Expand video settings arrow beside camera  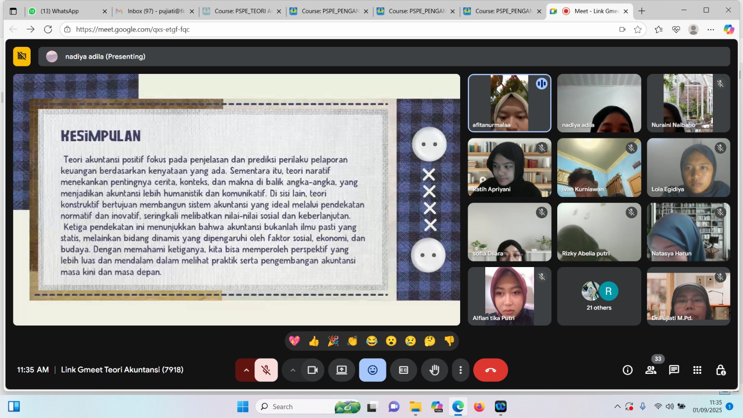(293, 370)
